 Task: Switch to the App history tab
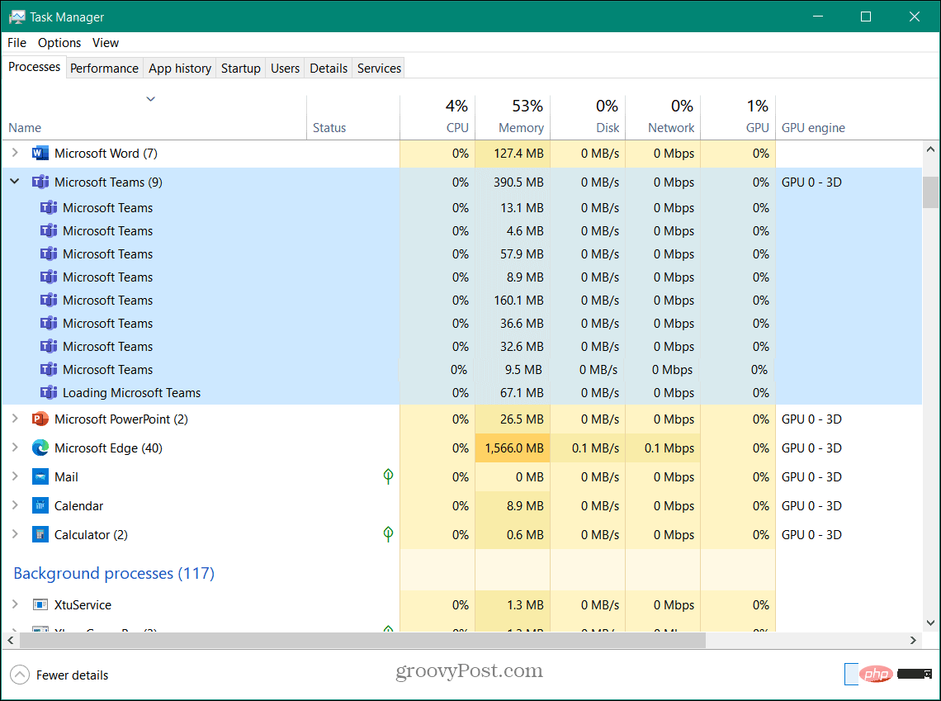[x=180, y=69]
